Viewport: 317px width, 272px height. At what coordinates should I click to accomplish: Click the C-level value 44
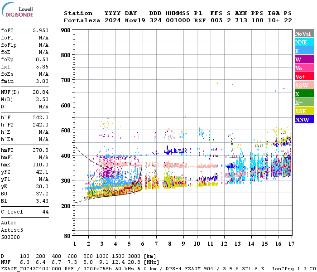(x=45, y=212)
